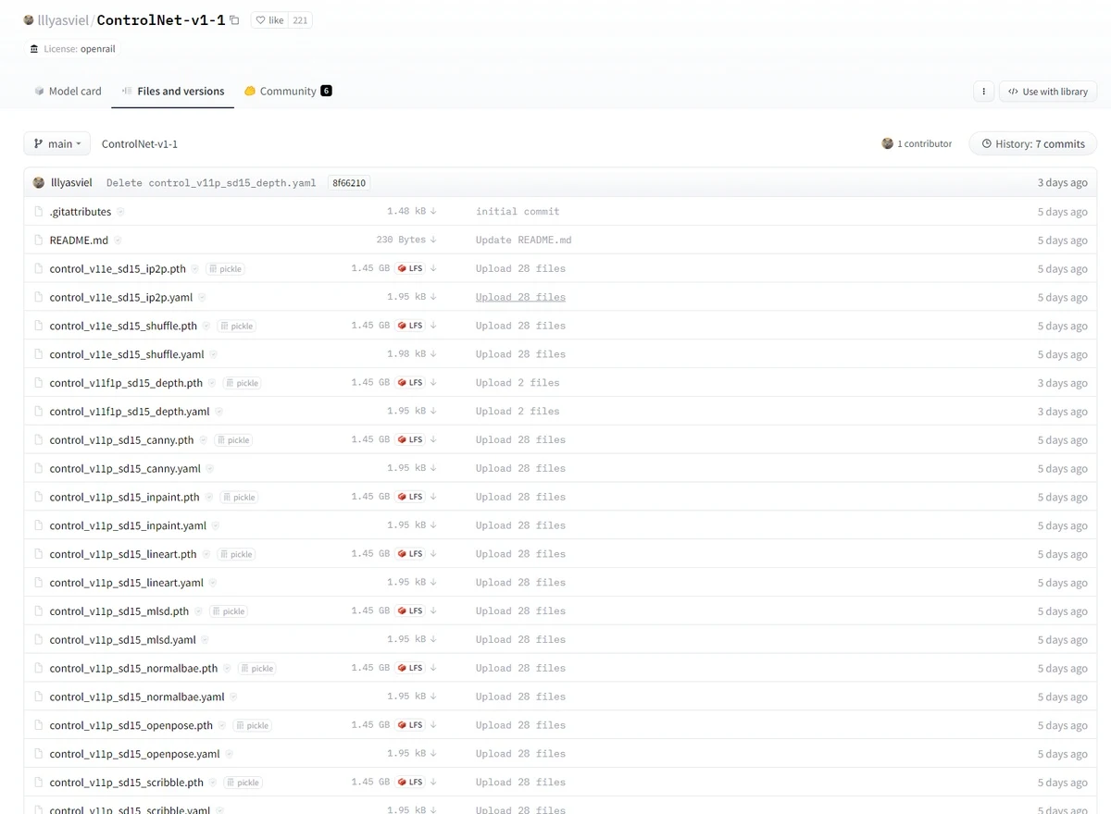
Task: Copy the ControlNet-v1-1 model name icon
Action: (234, 20)
